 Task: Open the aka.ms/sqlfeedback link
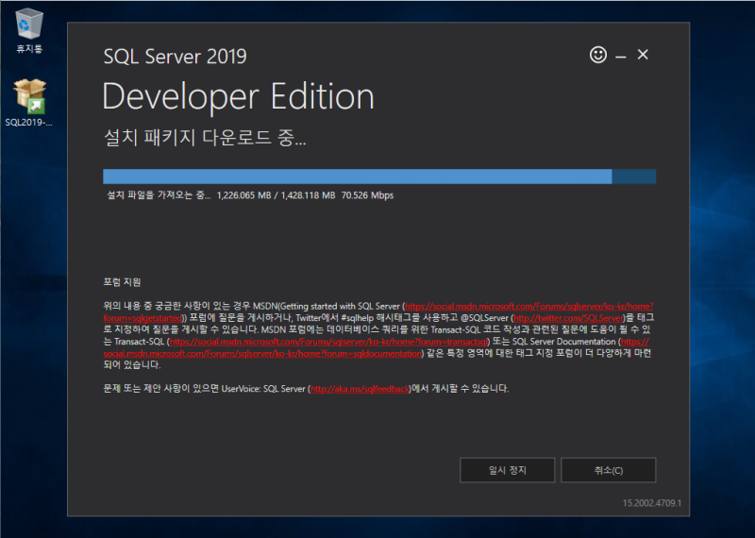(x=360, y=389)
